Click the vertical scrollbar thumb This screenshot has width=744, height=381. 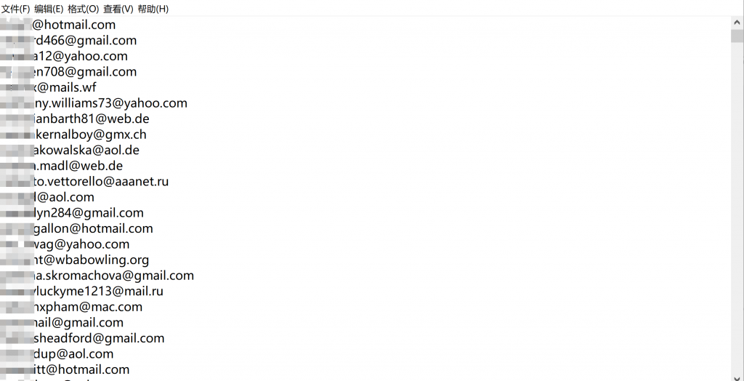(x=737, y=36)
